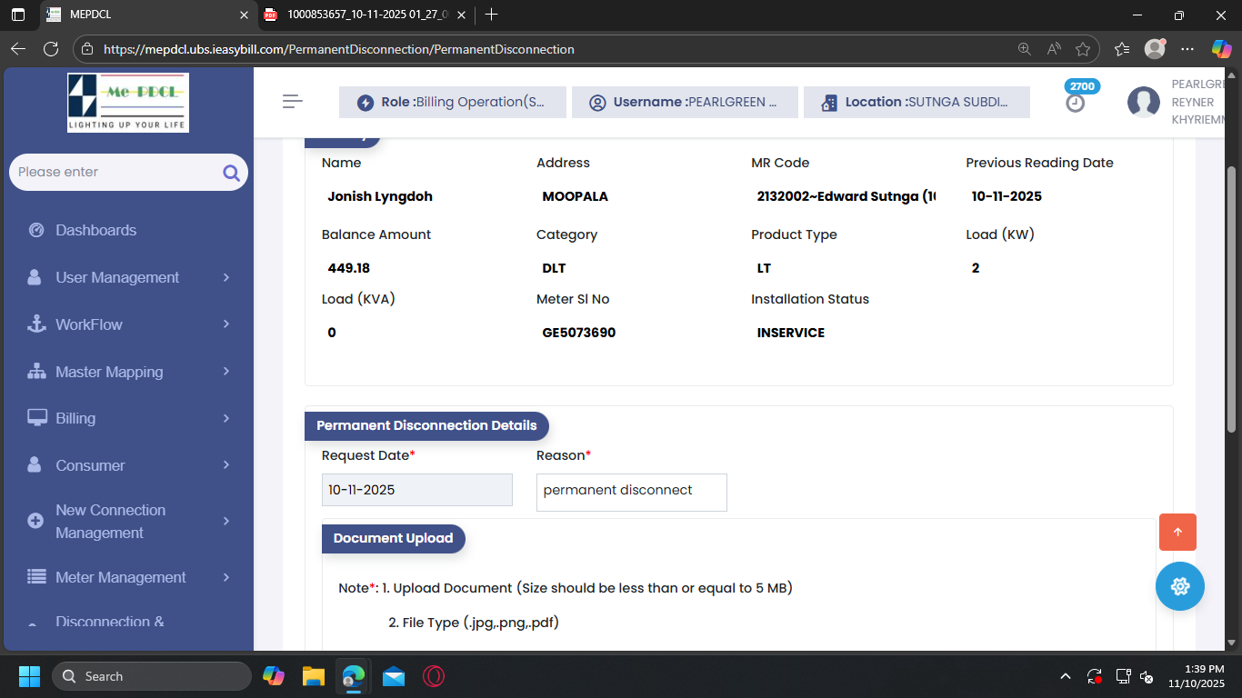Click the meter serial number GE5073690
The image size is (1242, 698).
(579, 333)
